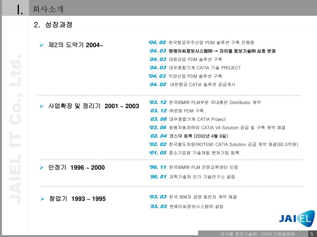Click the arrow bullet beside 제2의 도약기 2004~
Viewport: 317px width, 237px height.
42,45
